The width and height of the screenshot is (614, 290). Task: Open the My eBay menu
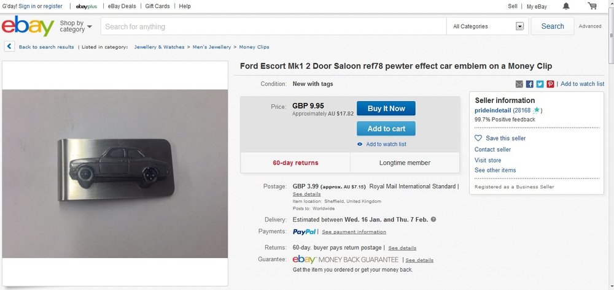[x=537, y=6]
